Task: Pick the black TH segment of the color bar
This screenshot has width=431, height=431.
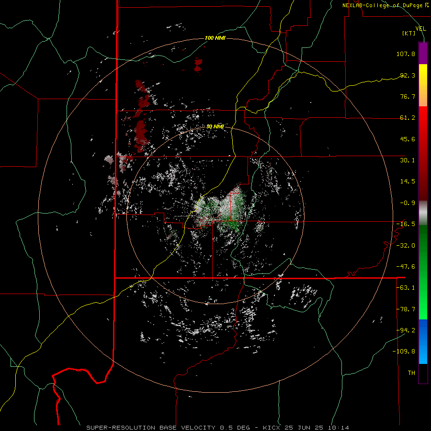Action: [423, 373]
